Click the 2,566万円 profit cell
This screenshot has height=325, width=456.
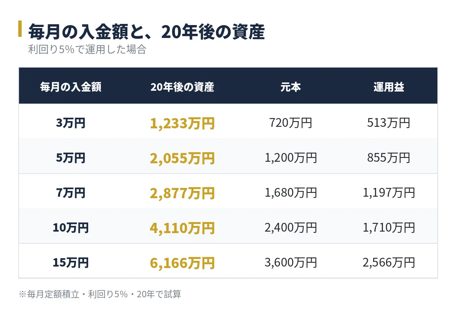(389, 263)
